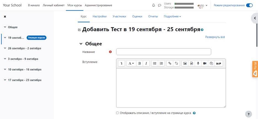Click the Your School site name
This screenshot has width=258, height=119.
tap(12, 5)
